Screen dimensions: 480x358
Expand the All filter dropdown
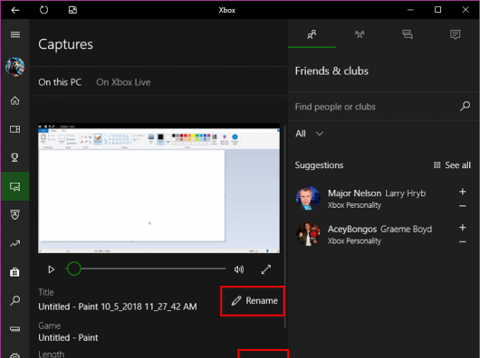[309, 134]
